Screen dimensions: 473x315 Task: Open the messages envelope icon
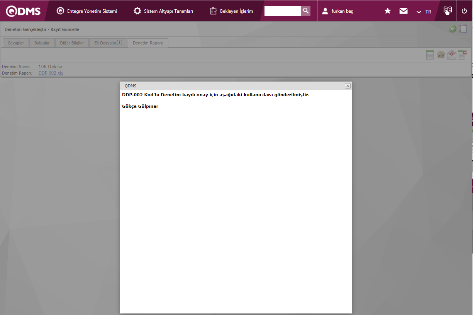point(403,11)
